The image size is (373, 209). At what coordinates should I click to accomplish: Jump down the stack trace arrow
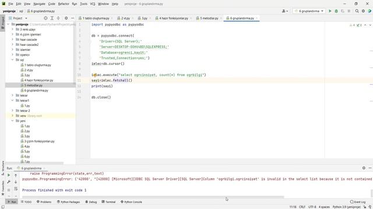(x=16, y=182)
